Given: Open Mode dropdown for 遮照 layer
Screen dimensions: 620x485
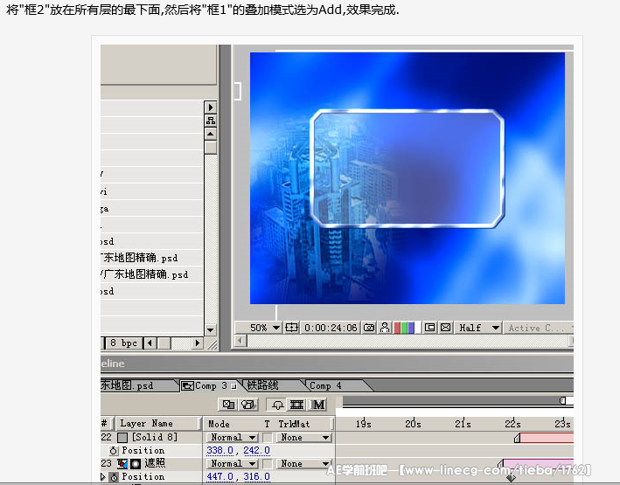Looking at the screenshot, I should 232,464.
